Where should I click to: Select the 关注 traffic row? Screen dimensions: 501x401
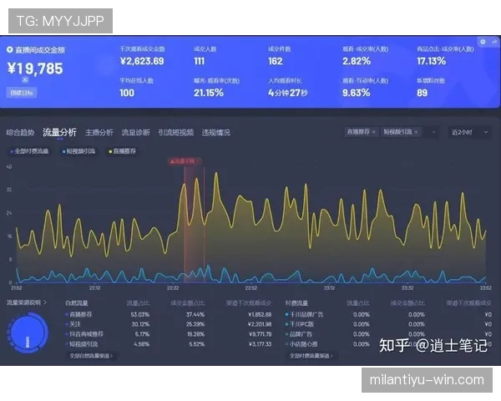[x=169, y=324]
